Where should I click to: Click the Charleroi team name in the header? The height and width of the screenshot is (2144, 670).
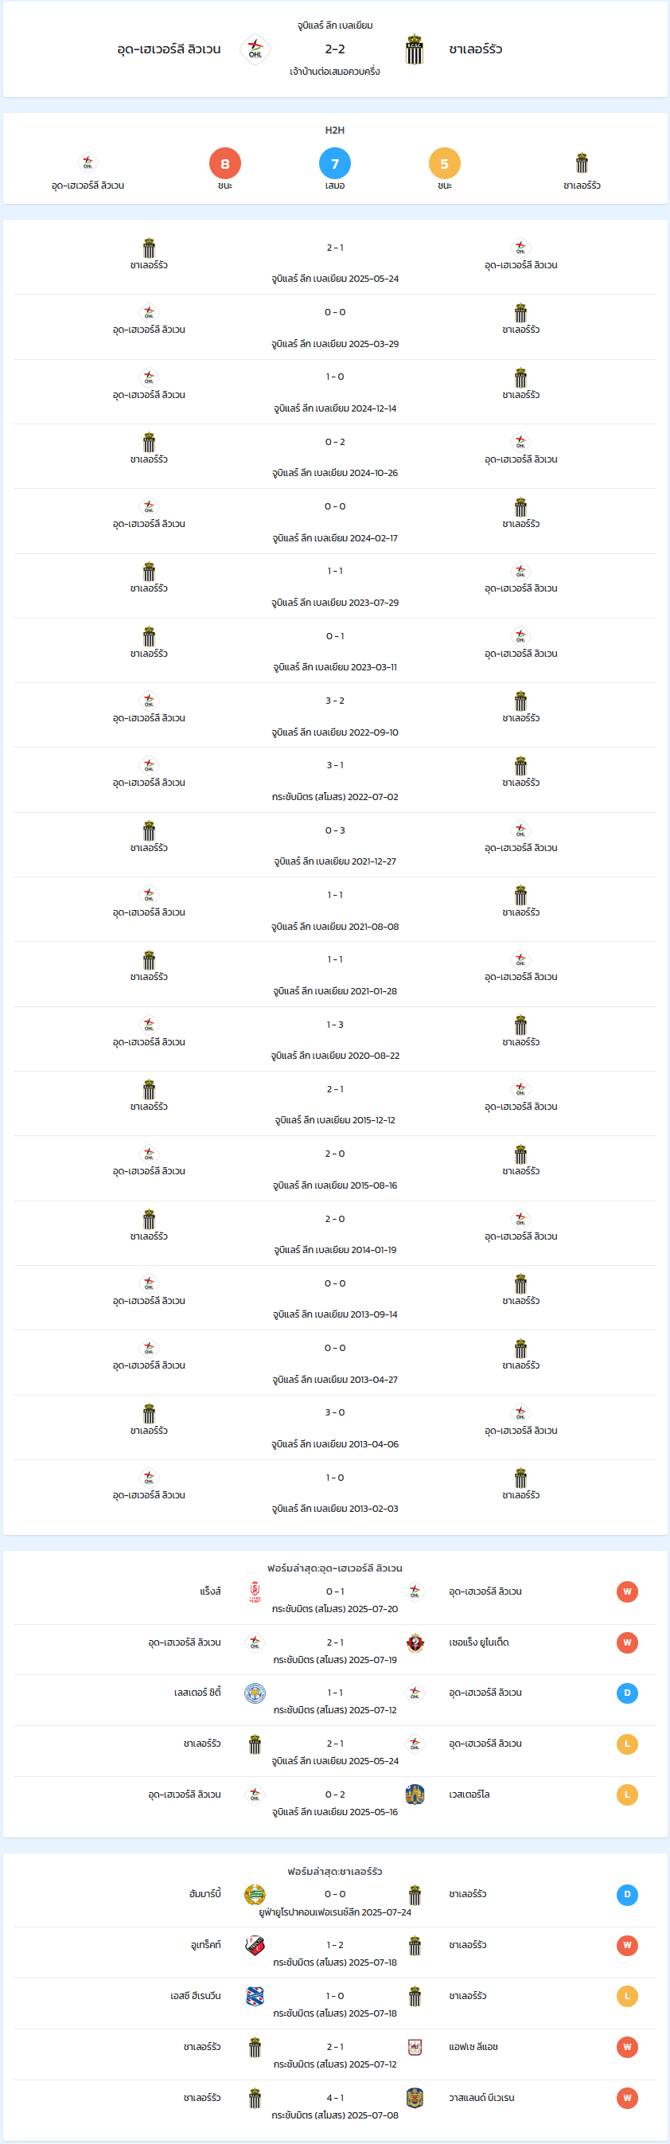point(475,50)
